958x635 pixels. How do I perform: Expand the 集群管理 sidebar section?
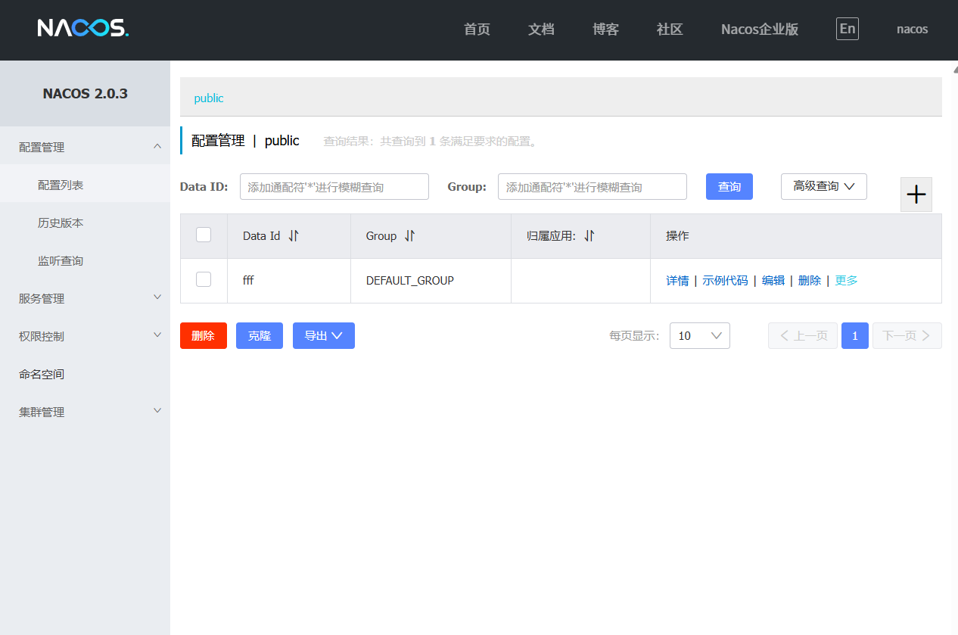pos(85,412)
